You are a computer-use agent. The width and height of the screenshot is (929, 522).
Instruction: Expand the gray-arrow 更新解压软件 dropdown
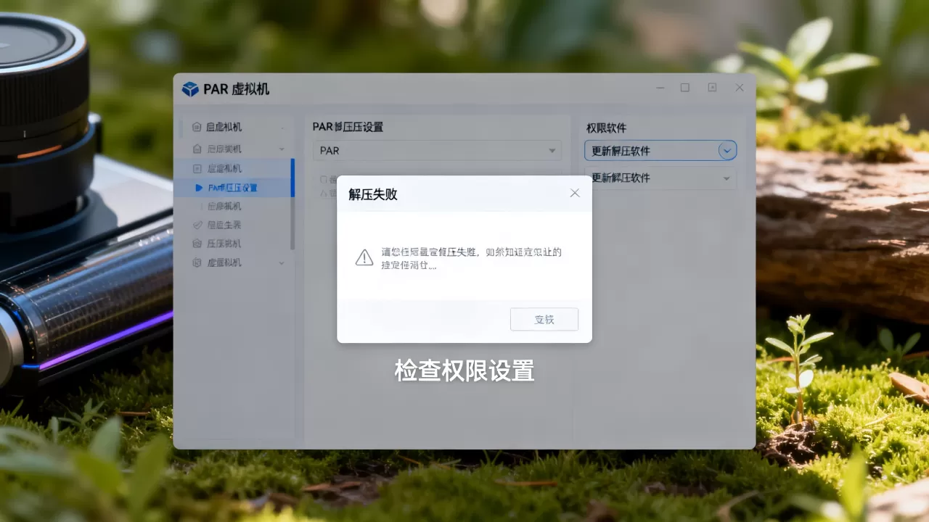click(660, 178)
